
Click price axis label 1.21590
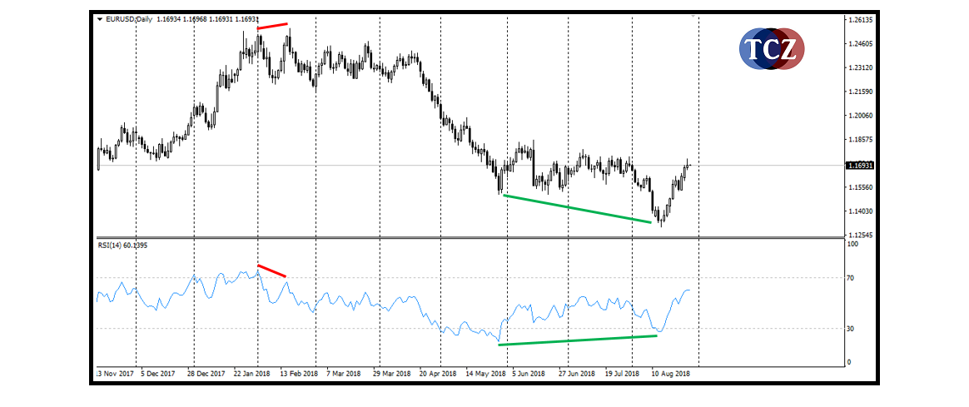point(860,92)
